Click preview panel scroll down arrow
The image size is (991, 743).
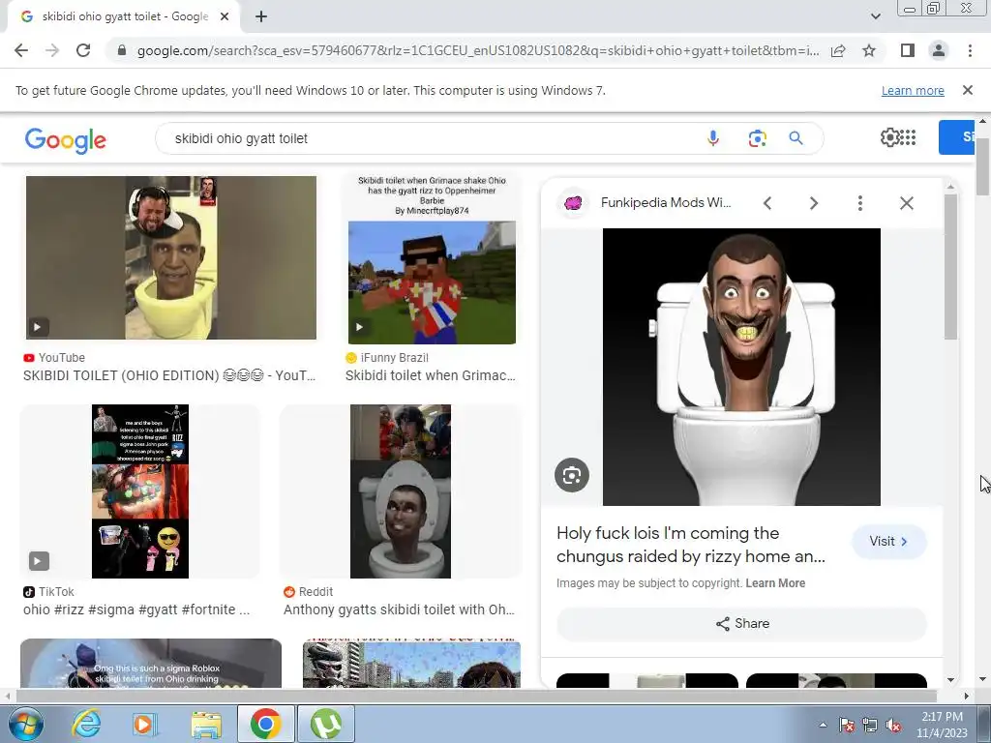click(950, 680)
